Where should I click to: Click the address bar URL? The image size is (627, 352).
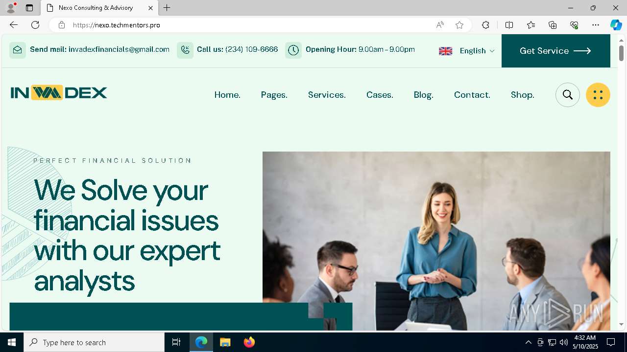tap(117, 25)
